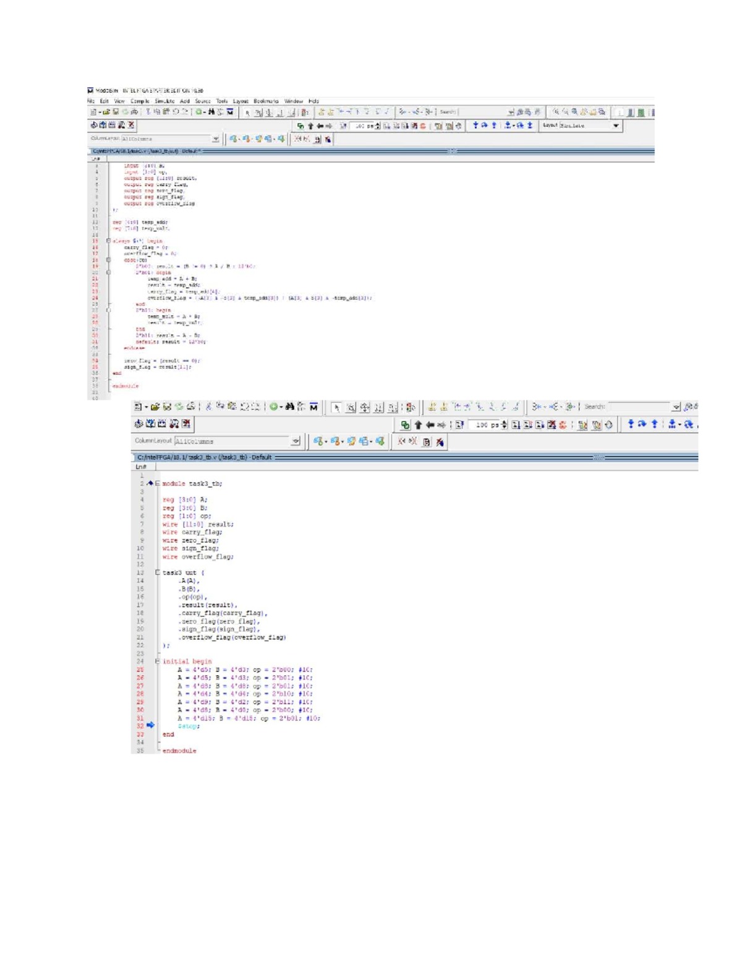Click the up arrow icon in lower simulate toolbar
The width and height of the screenshot is (742, 961).
click(x=418, y=425)
